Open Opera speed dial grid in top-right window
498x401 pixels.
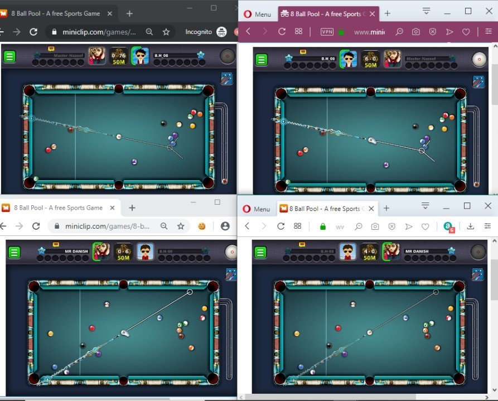(x=298, y=31)
